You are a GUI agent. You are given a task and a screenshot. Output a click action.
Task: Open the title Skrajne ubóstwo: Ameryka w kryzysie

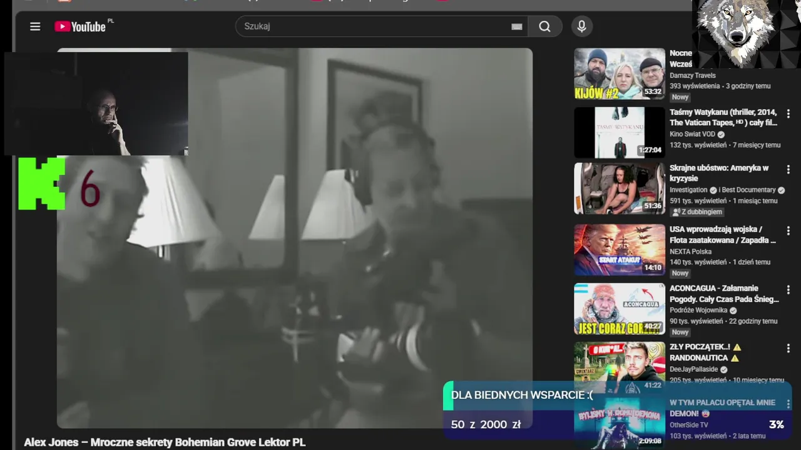point(719,173)
